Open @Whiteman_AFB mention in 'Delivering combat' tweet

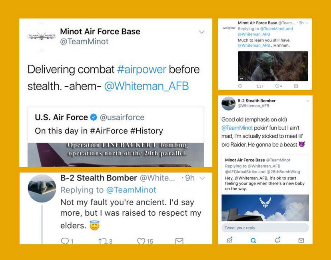[146, 86]
